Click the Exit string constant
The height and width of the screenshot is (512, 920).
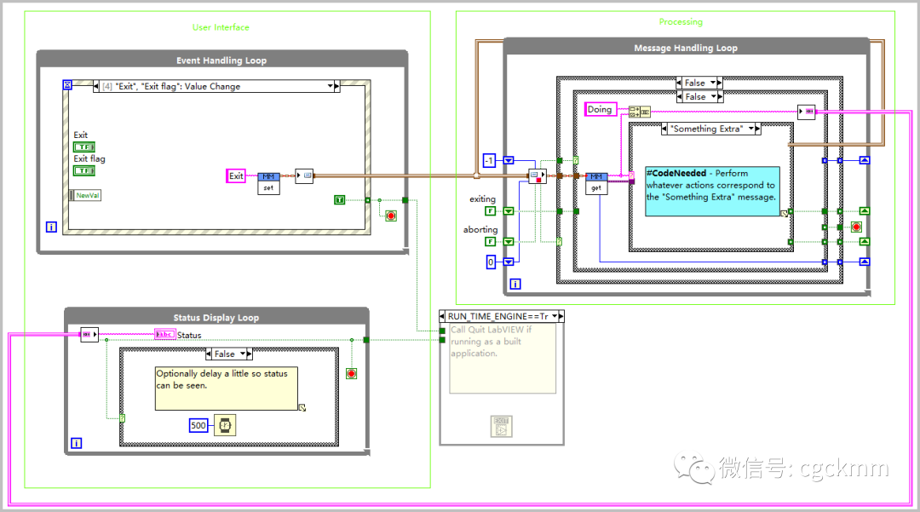236,176
